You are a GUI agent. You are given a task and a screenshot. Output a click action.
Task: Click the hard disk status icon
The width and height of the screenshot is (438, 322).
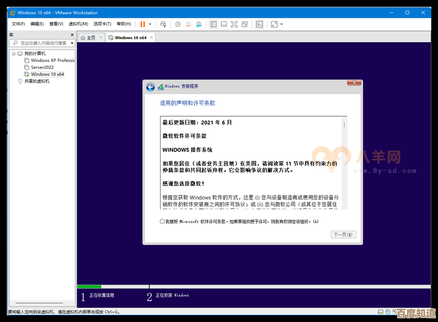tap(380, 312)
